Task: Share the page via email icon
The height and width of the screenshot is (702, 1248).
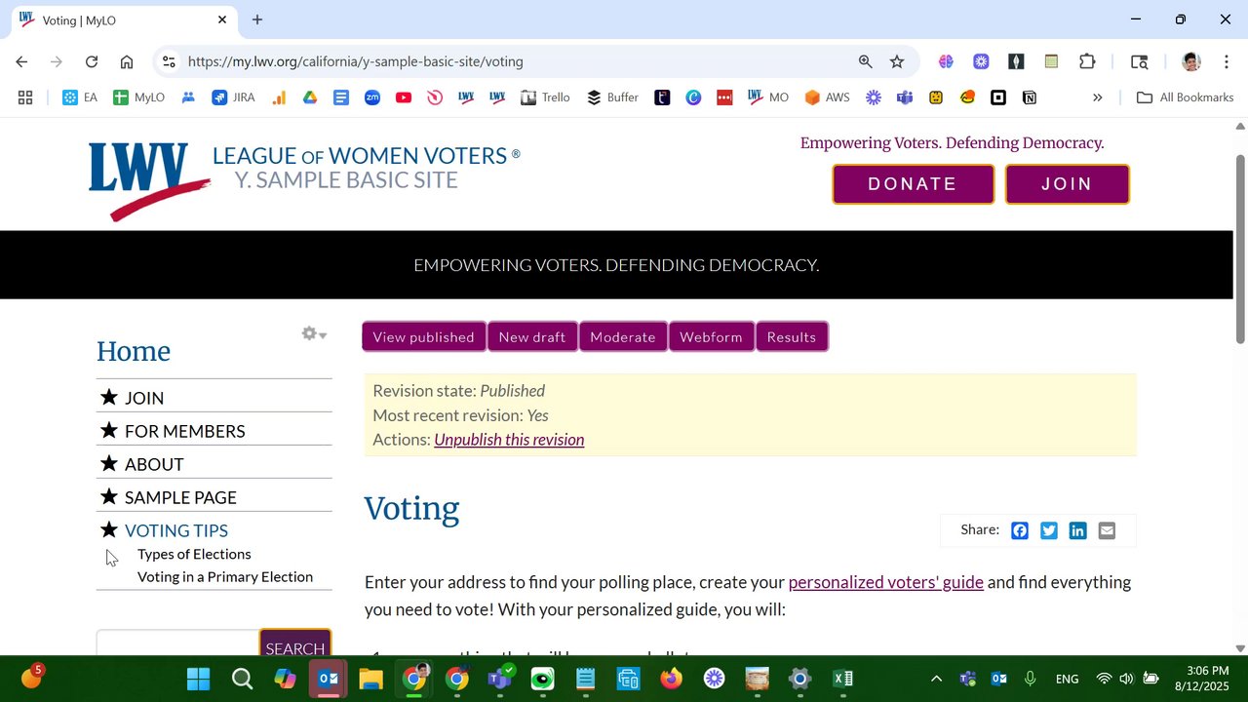Action: pos(1107,530)
